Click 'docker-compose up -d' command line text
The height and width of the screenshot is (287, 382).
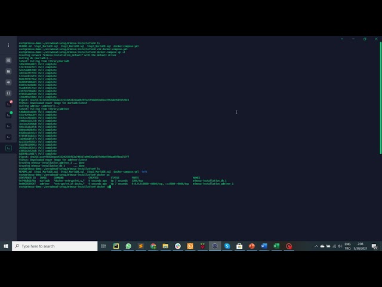(111, 52)
